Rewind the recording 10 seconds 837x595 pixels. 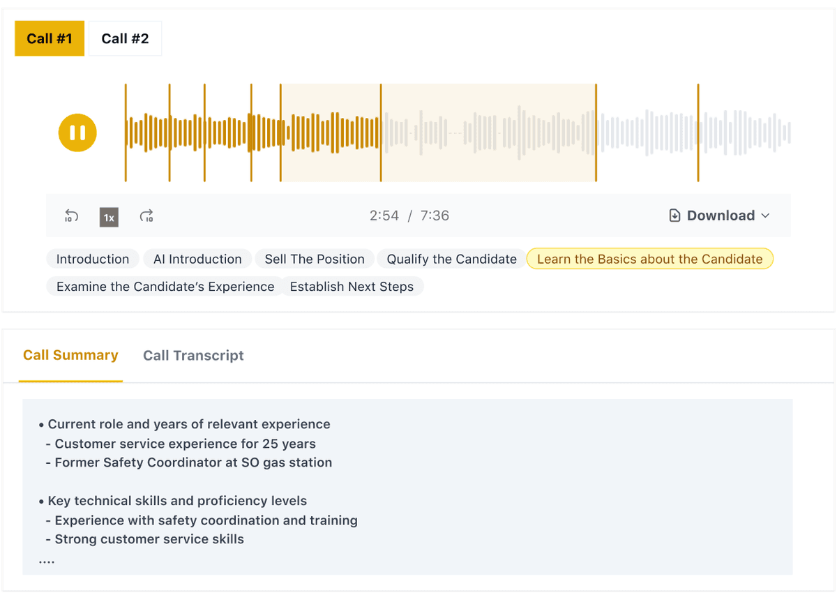click(x=71, y=216)
